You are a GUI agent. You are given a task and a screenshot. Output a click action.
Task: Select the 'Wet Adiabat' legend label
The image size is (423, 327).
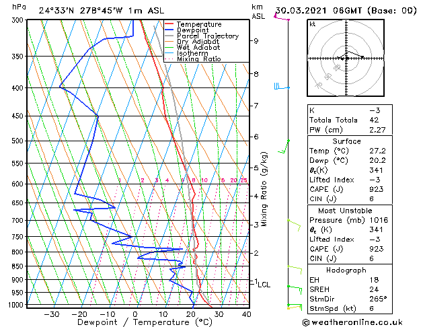click(198, 47)
